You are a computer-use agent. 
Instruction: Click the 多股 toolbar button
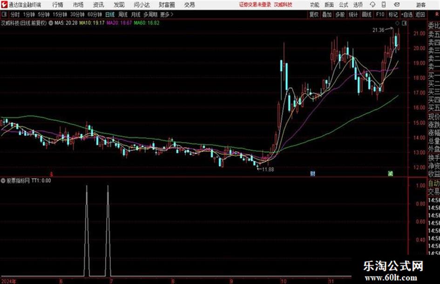pos(340,14)
